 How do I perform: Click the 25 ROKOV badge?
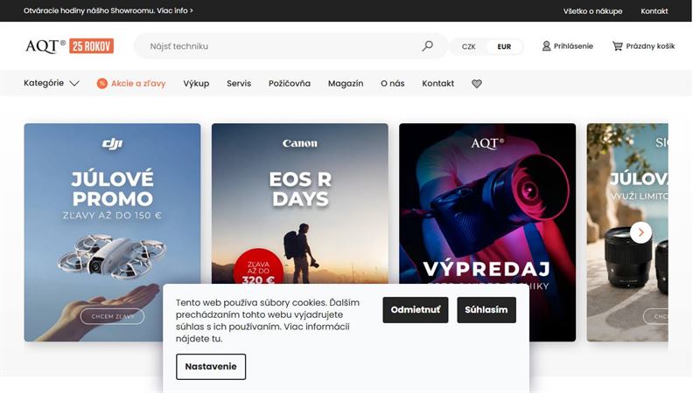pos(92,46)
